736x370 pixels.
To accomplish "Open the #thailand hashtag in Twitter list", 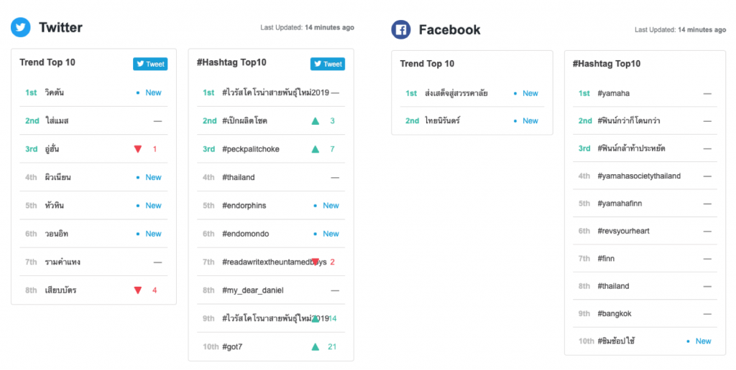I will 239,177.
